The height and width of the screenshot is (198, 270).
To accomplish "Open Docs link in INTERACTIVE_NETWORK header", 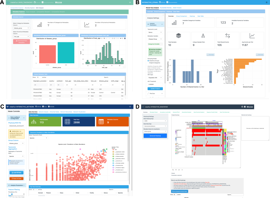I will 45,107.
